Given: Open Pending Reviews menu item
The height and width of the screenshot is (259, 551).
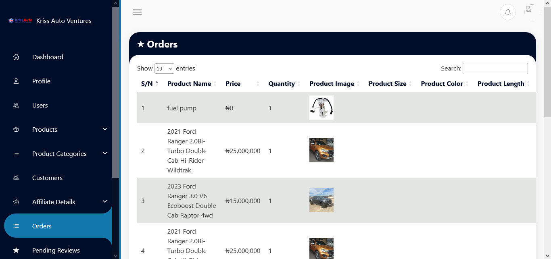Looking at the screenshot, I should pos(56,250).
